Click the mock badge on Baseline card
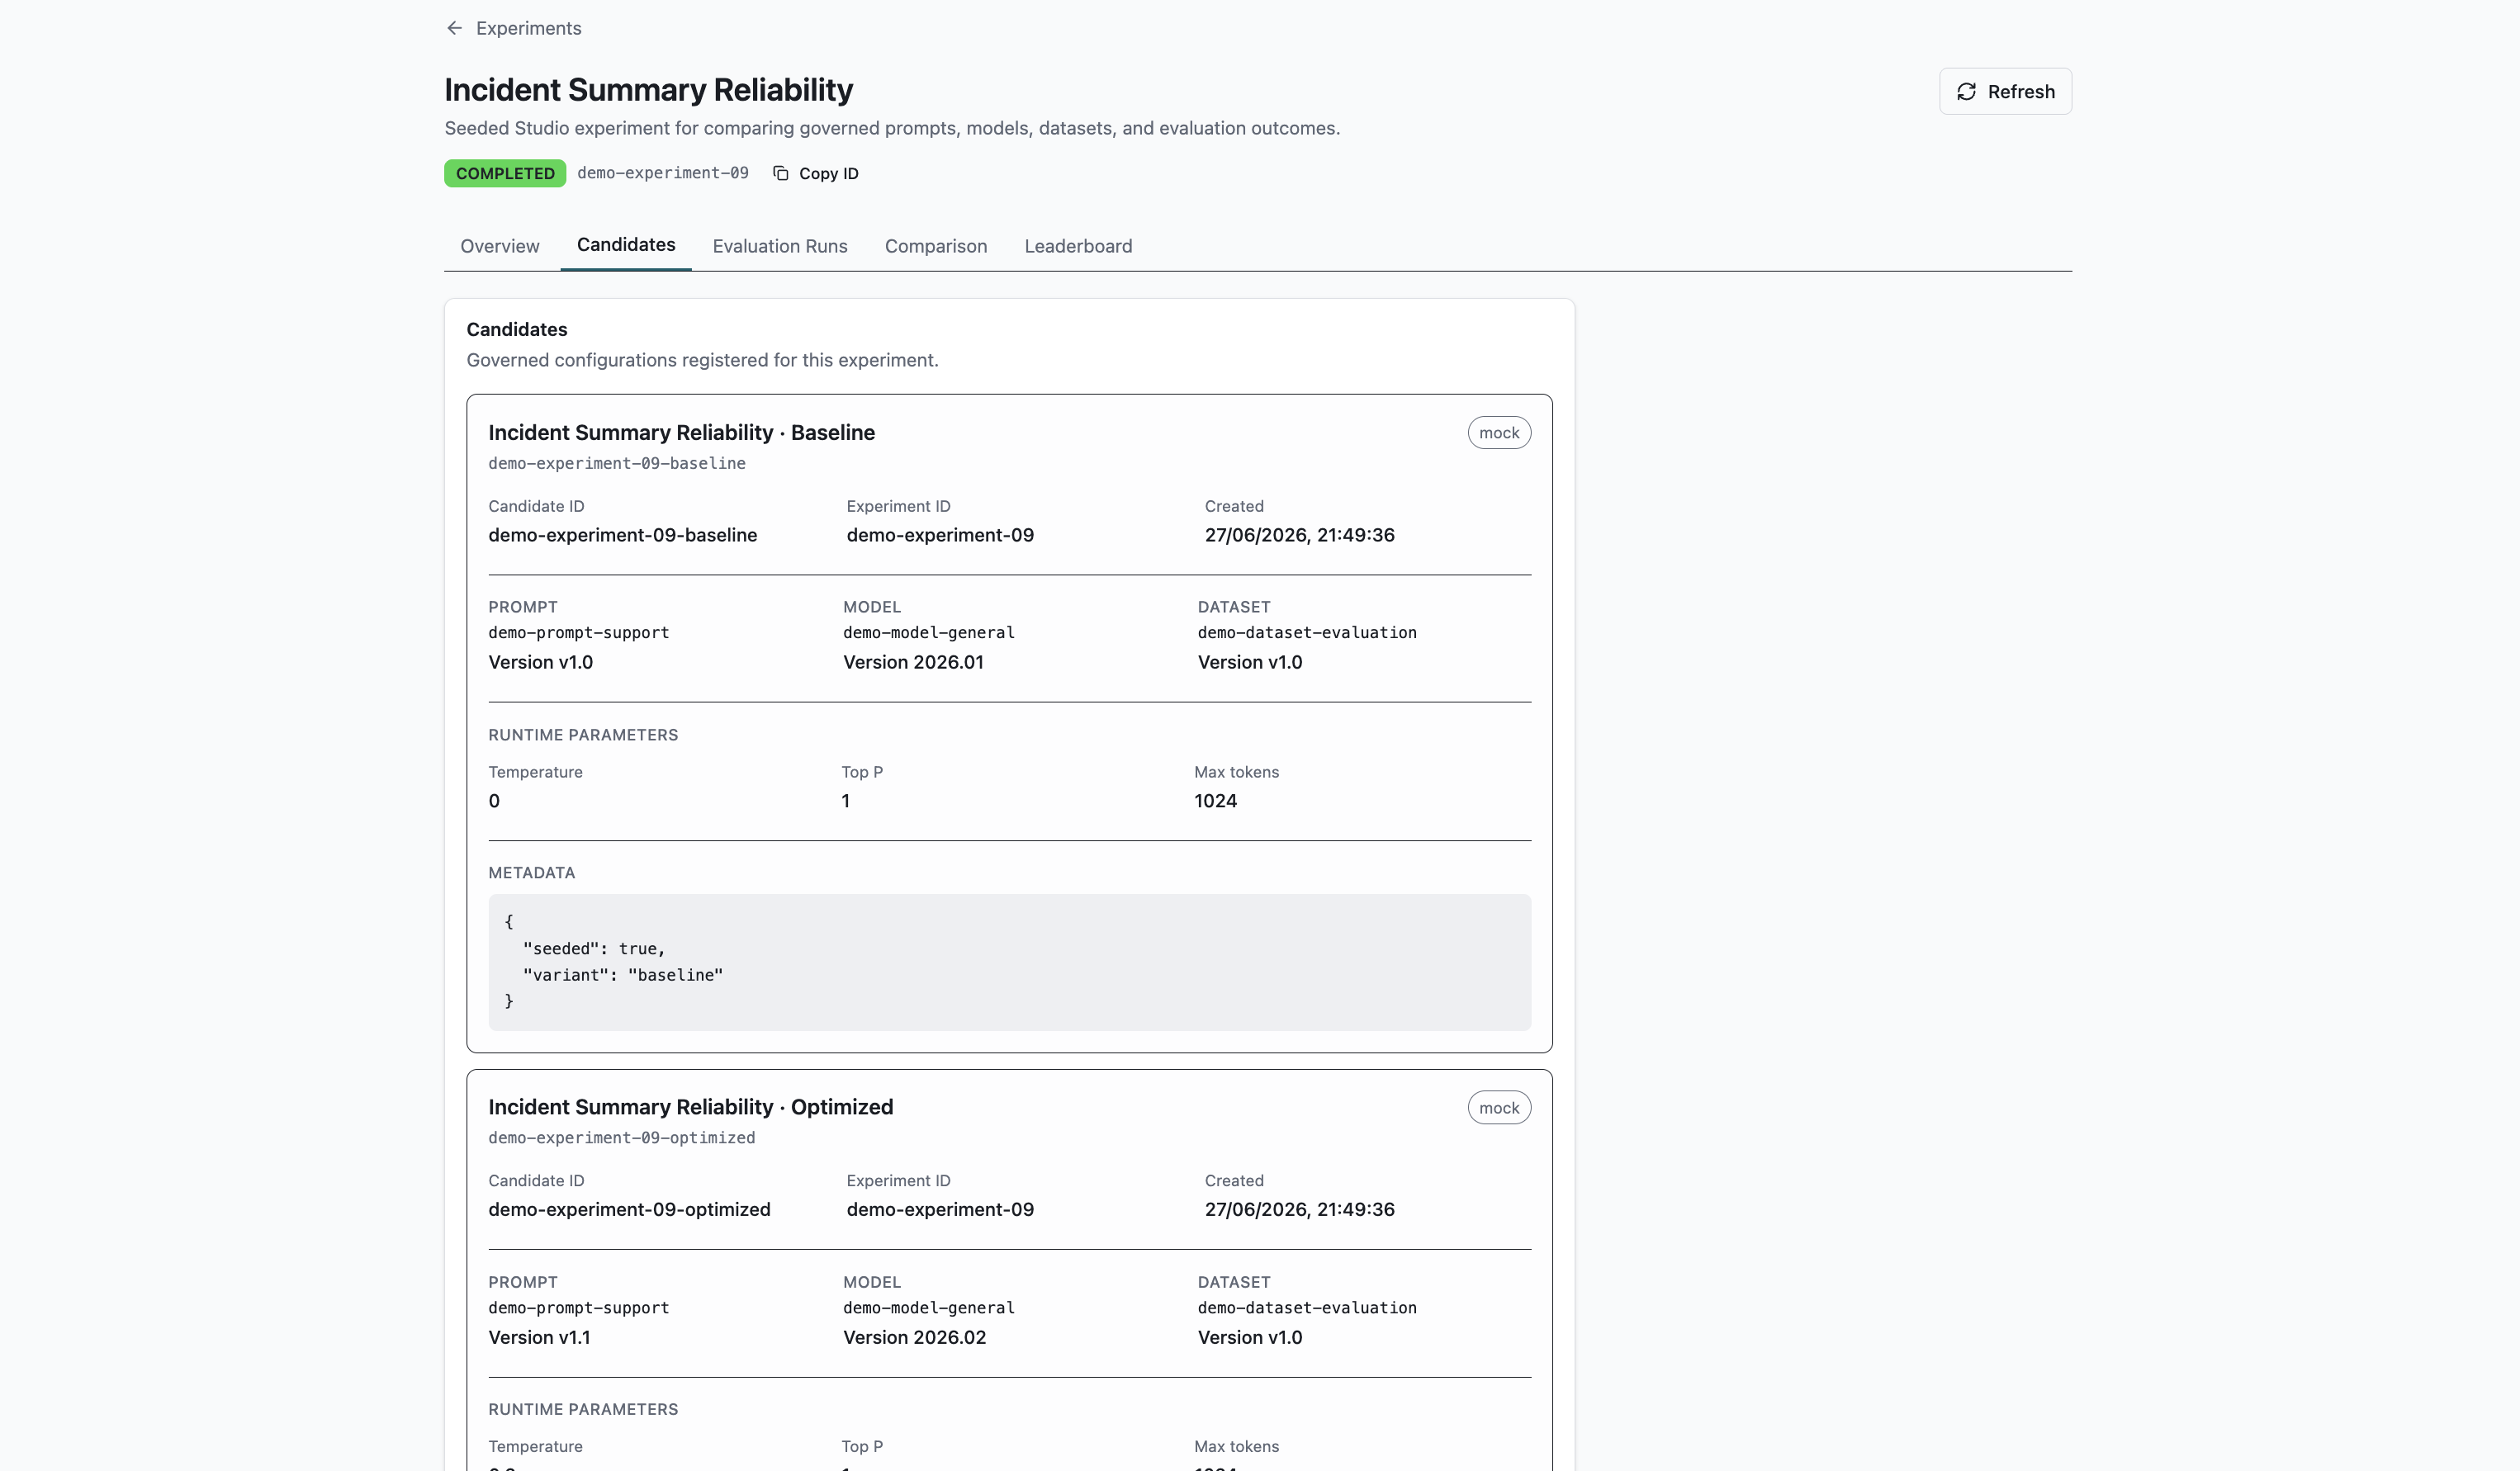This screenshot has height=1471, width=2520. (x=1499, y=433)
